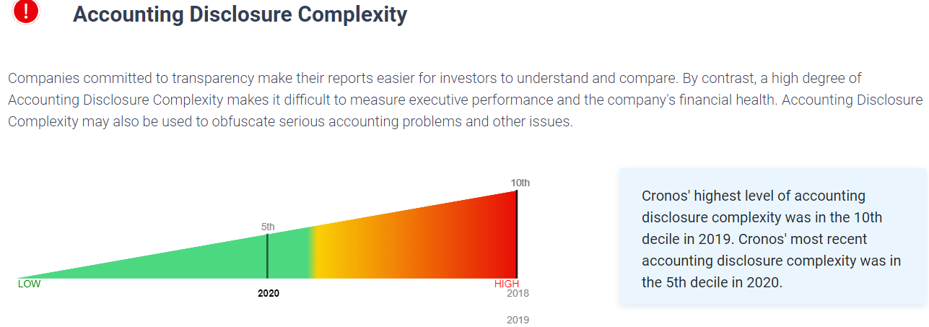929x327 pixels.
Task: Click the 5th label above the chart
Action: click(x=268, y=227)
